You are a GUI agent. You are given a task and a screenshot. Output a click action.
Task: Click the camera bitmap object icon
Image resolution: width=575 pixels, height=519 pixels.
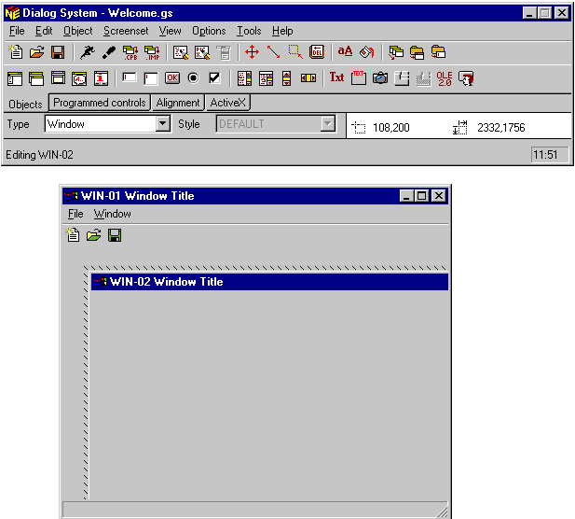click(380, 77)
